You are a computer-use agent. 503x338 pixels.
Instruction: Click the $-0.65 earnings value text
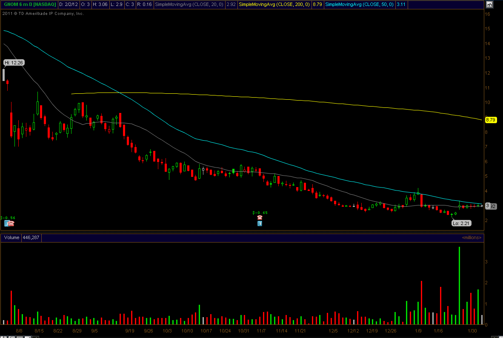[260, 212]
